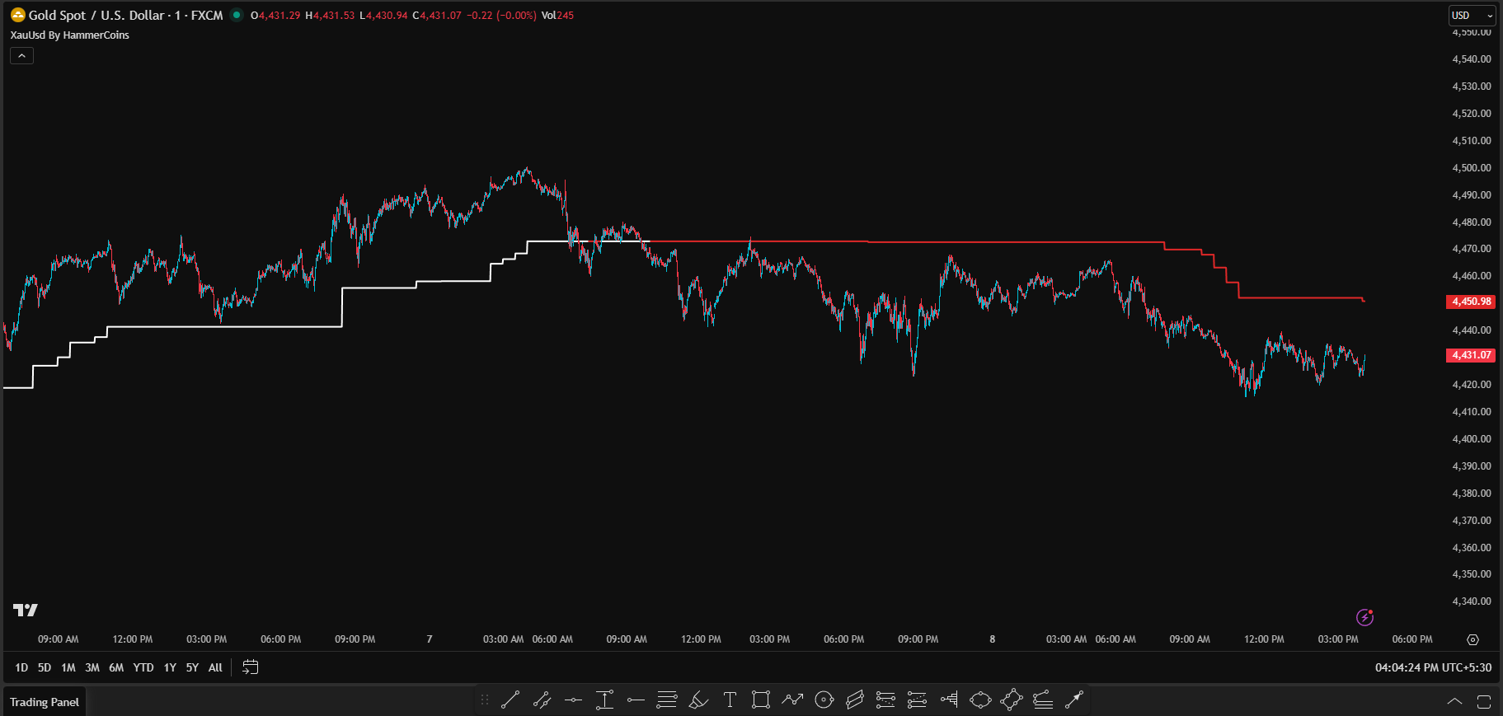Click the 06:00 PM label at axis end
The height and width of the screenshot is (716, 1503).
[x=1412, y=639]
